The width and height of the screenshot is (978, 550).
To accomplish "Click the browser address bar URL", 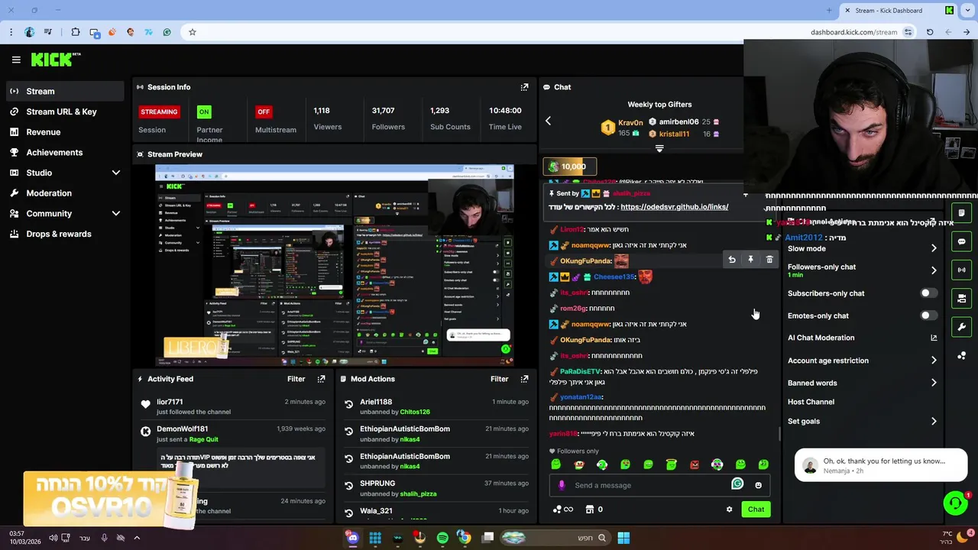I will (x=853, y=32).
